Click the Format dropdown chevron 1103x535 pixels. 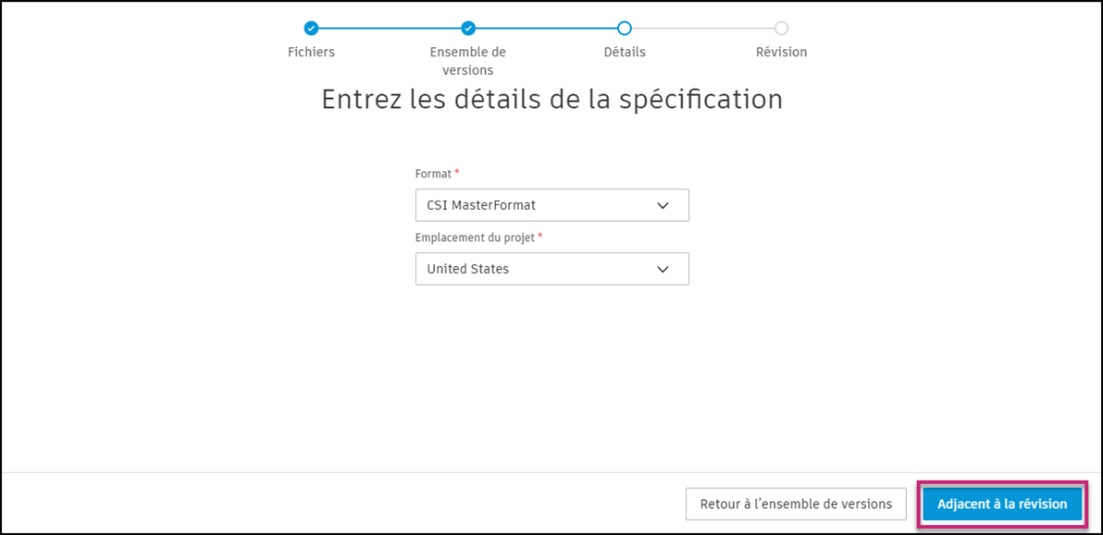[663, 204]
